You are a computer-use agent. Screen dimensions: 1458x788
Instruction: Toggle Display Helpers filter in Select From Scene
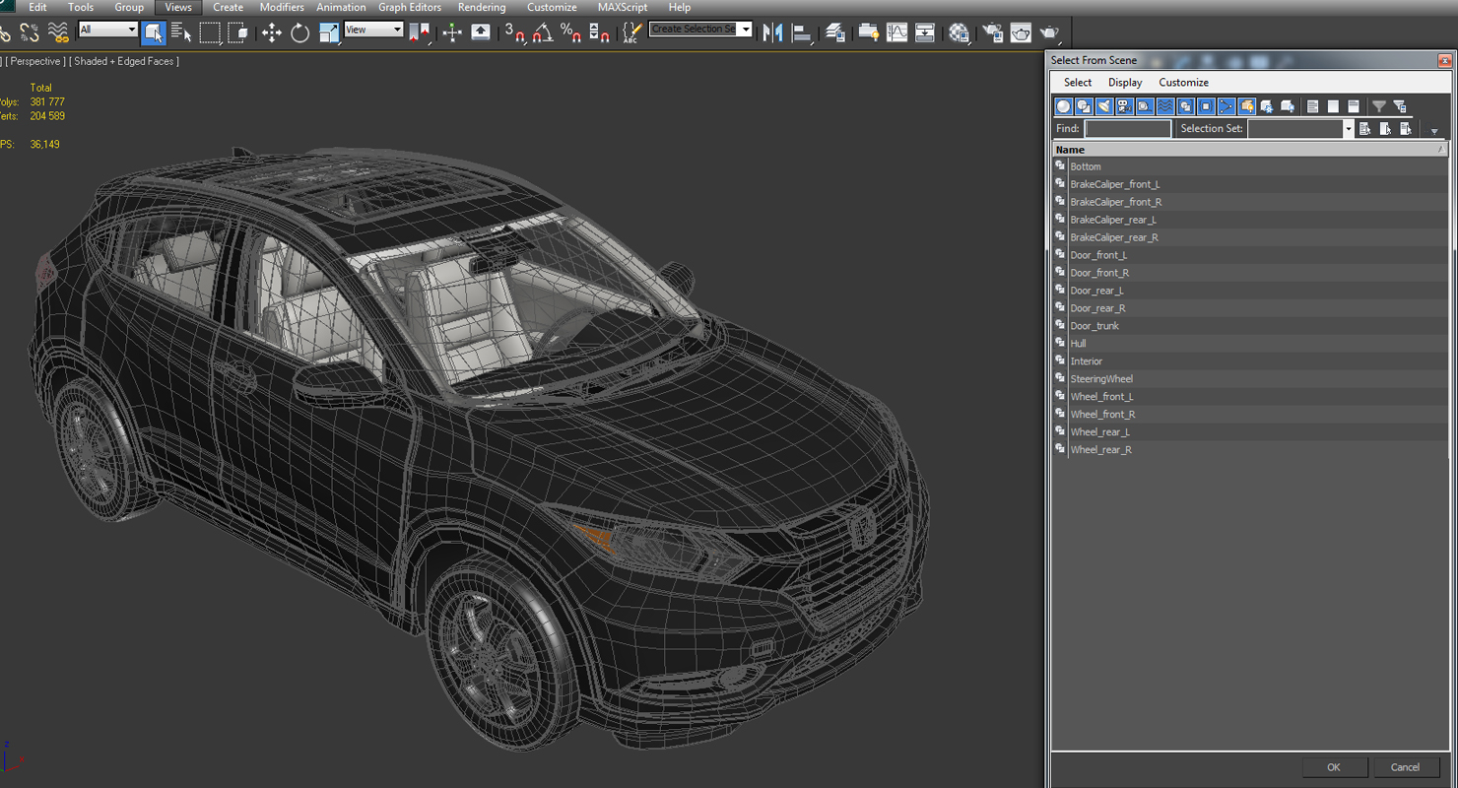click(x=1145, y=106)
